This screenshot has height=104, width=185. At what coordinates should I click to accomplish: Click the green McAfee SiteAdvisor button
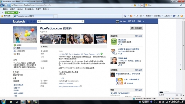click(x=12, y=12)
